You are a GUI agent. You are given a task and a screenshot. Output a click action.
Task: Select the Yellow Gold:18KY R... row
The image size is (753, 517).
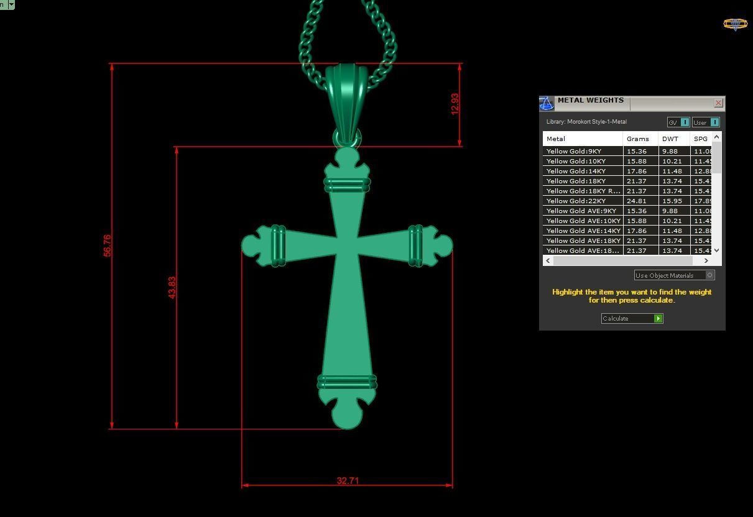point(628,191)
